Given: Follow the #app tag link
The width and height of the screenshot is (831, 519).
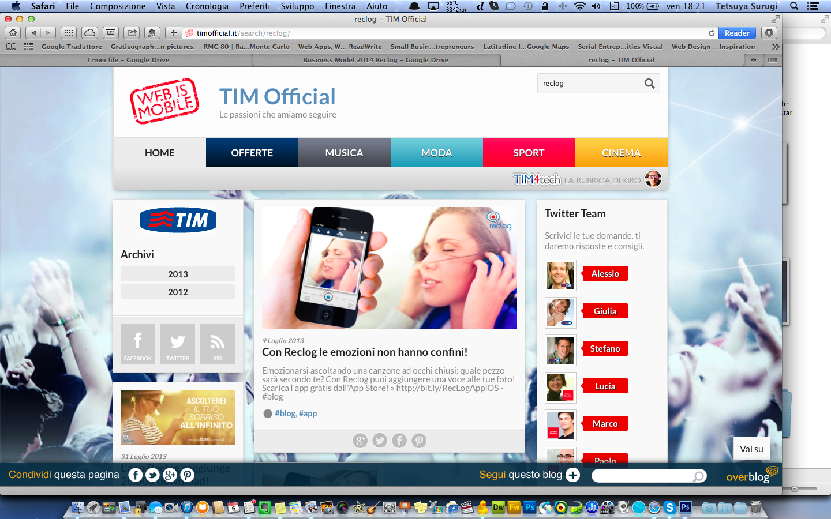Looking at the screenshot, I should coord(308,413).
